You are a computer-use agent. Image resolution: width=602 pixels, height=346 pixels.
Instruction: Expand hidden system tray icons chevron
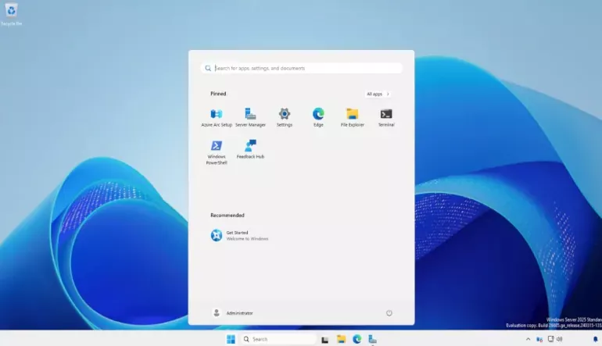point(528,339)
